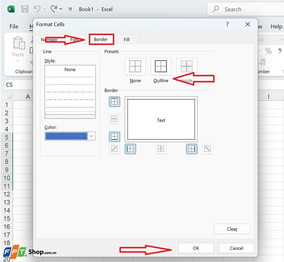Select column I header
This screenshot has width=284, height=262.
click(x=268, y=96)
